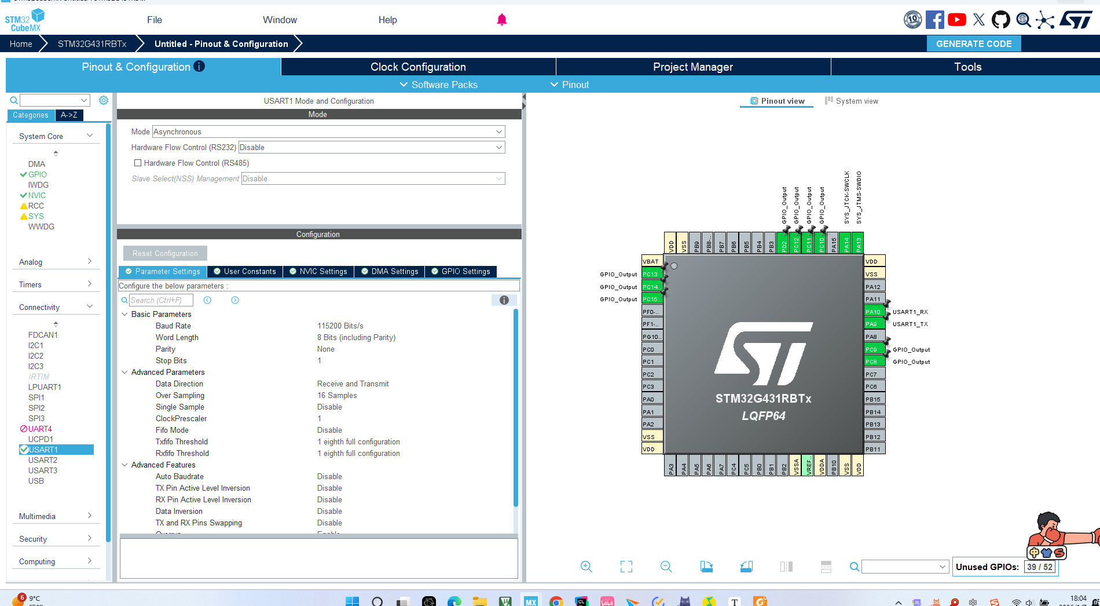This screenshot has width=1100, height=606.
Task: Open the YouTube icon link
Action: click(x=956, y=20)
